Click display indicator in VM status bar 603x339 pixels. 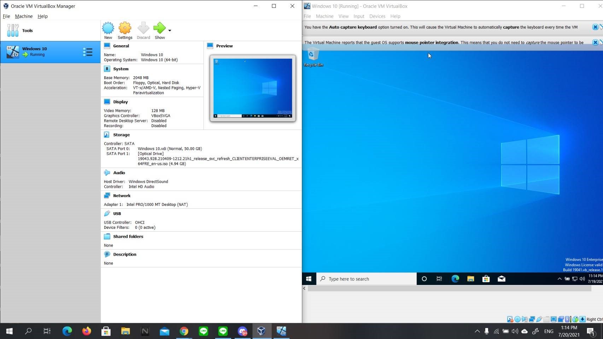tap(554, 319)
